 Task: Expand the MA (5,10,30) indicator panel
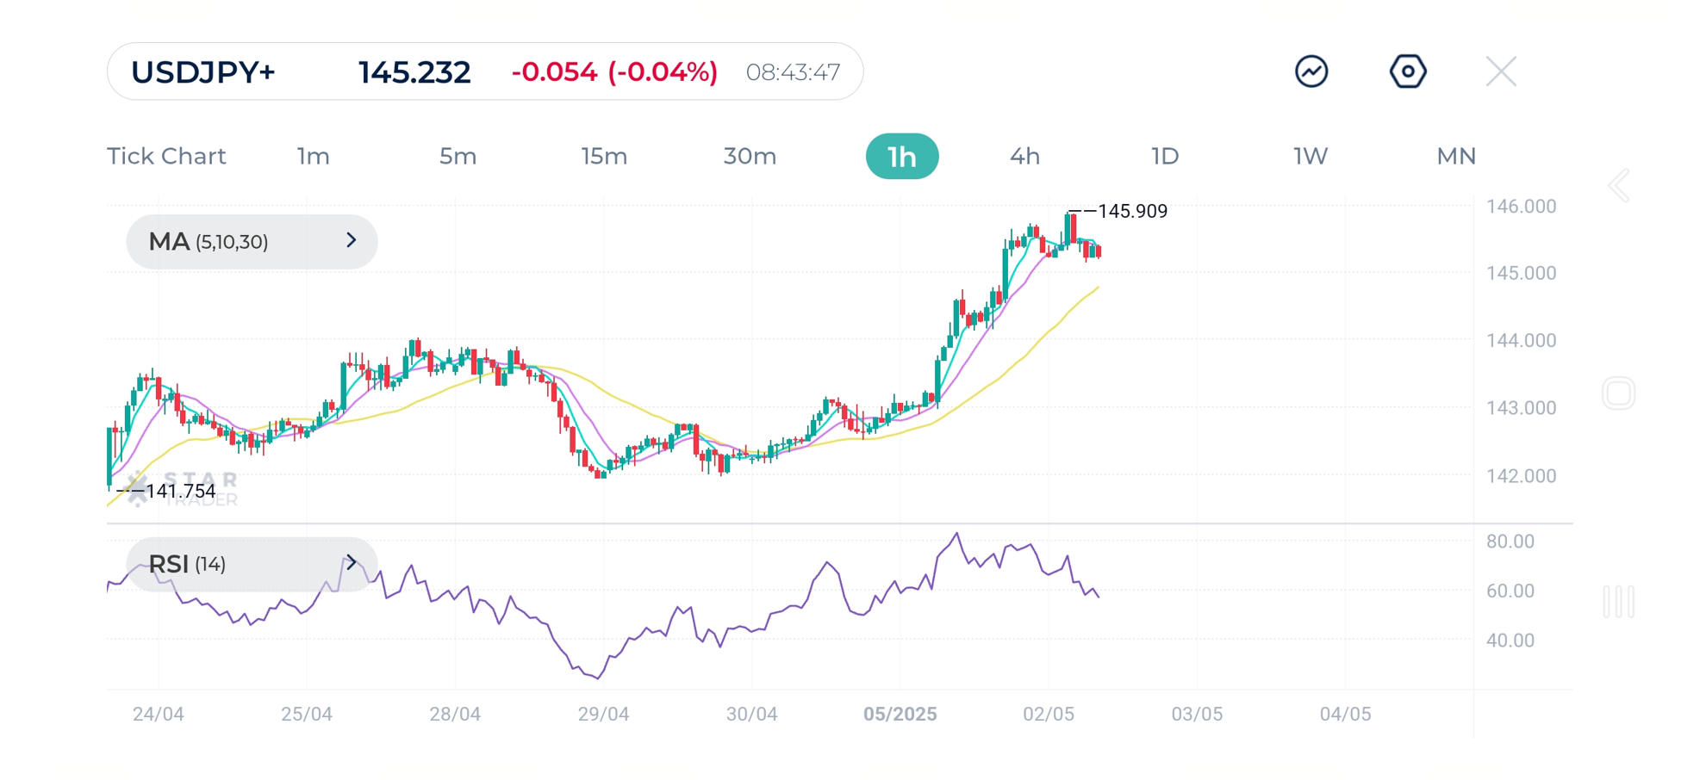[x=251, y=241]
